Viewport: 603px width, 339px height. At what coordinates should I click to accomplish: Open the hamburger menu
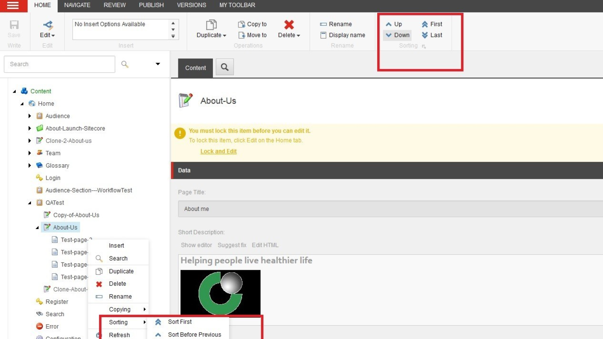pyautogui.click(x=13, y=6)
